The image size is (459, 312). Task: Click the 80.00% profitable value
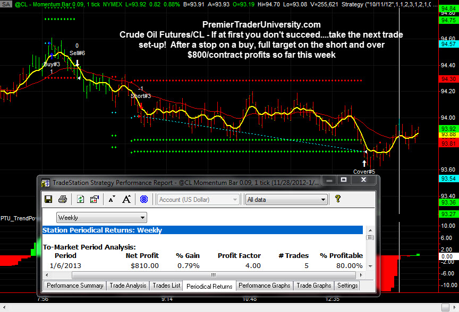pyautogui.click(x=349, y=265)
